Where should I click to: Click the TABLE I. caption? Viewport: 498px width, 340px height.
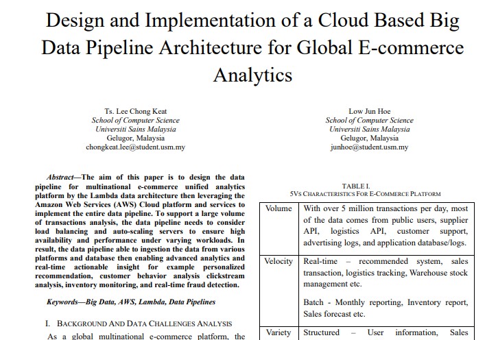coord(356,186)
